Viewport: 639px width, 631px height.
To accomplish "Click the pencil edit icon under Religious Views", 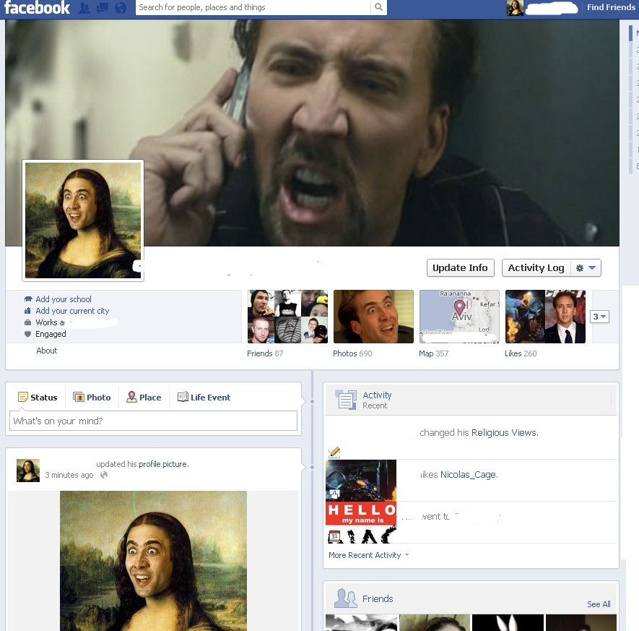I will (x=334, y=452).
